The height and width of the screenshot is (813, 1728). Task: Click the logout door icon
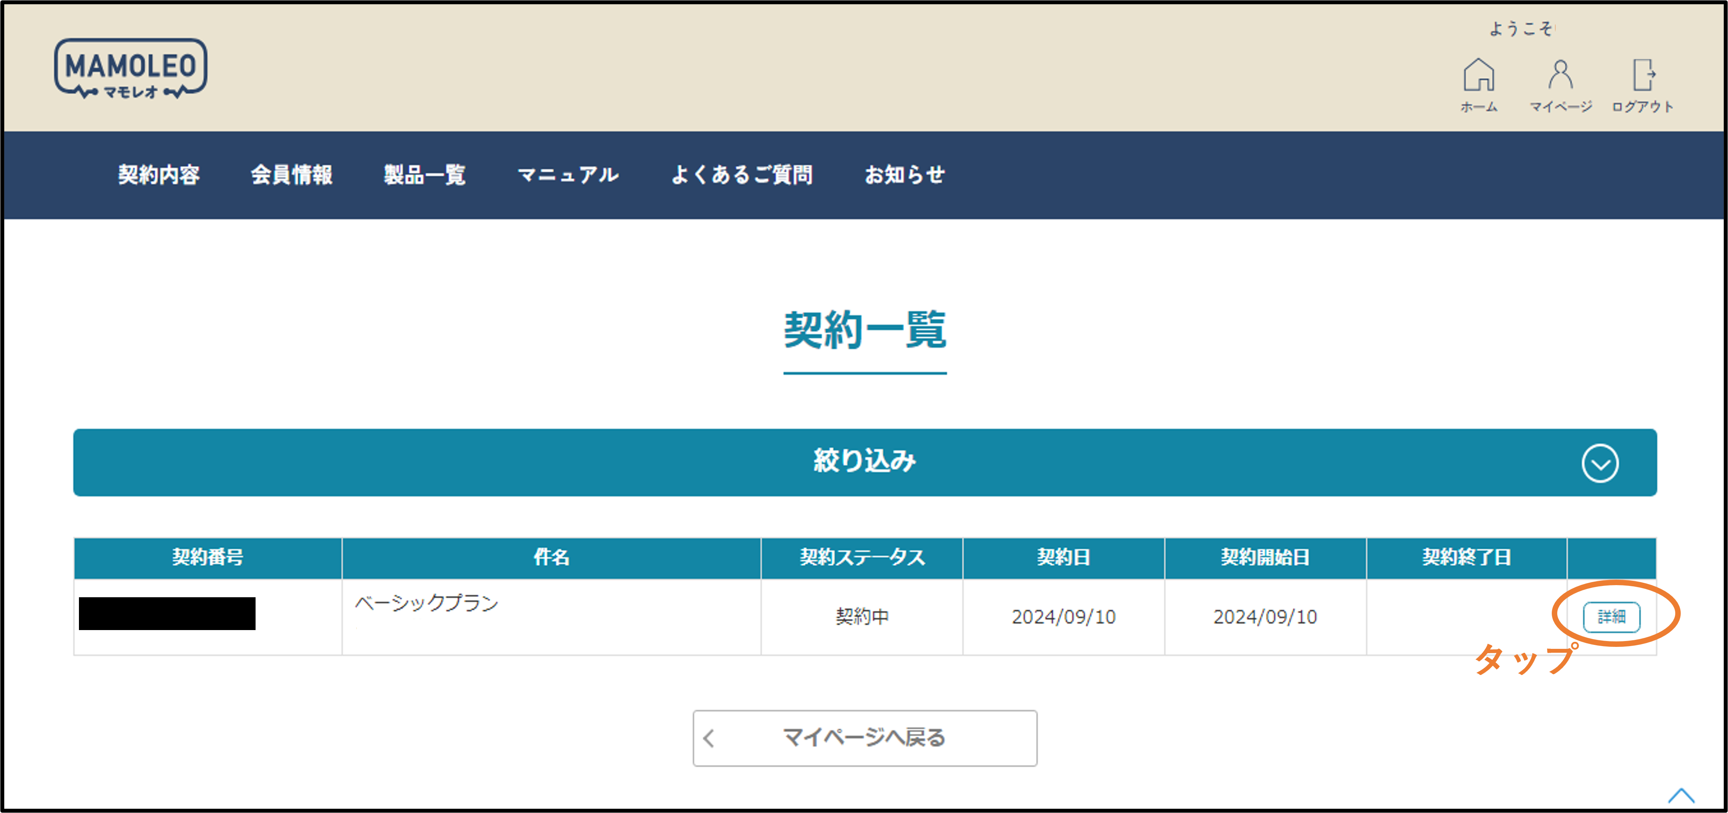[1643, 75]
